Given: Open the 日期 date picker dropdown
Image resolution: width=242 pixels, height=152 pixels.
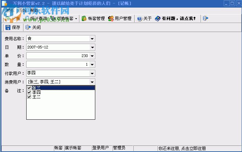Looking at the screenshot, I should click(x=92, y=47).
